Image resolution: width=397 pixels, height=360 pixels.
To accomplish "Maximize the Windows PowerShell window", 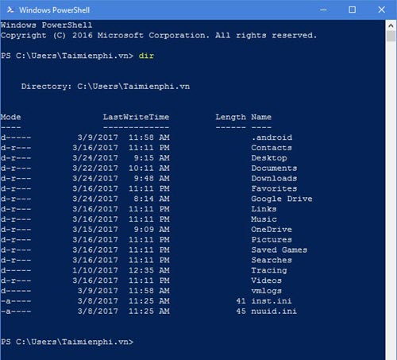I will 352,10.
